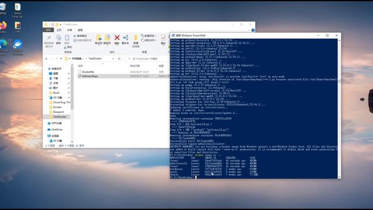Open the address bar history dropdown
Image resolution: width=373 pixels, height=210 pixels.
(113, 58)
